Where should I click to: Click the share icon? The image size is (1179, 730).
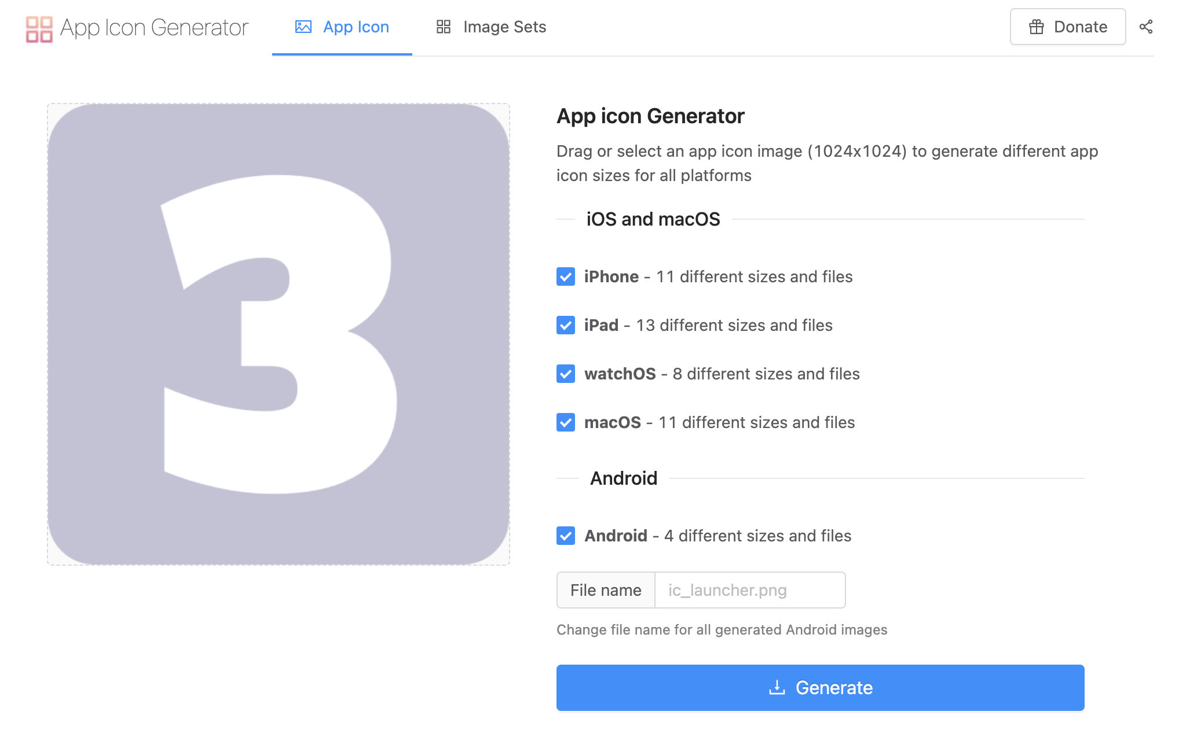point(1145,27)
